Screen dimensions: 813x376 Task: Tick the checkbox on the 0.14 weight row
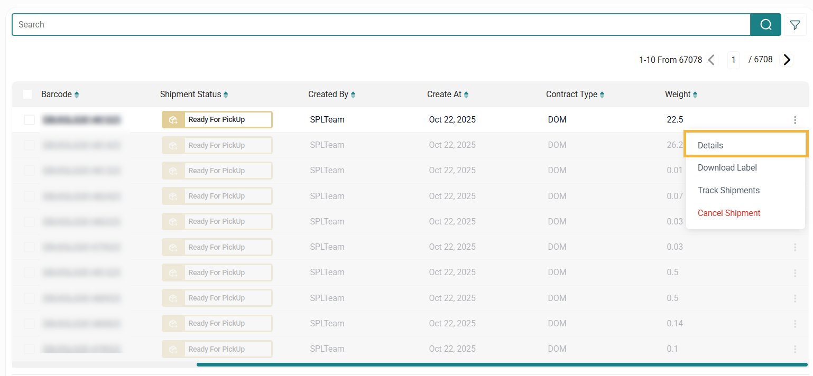30,323
